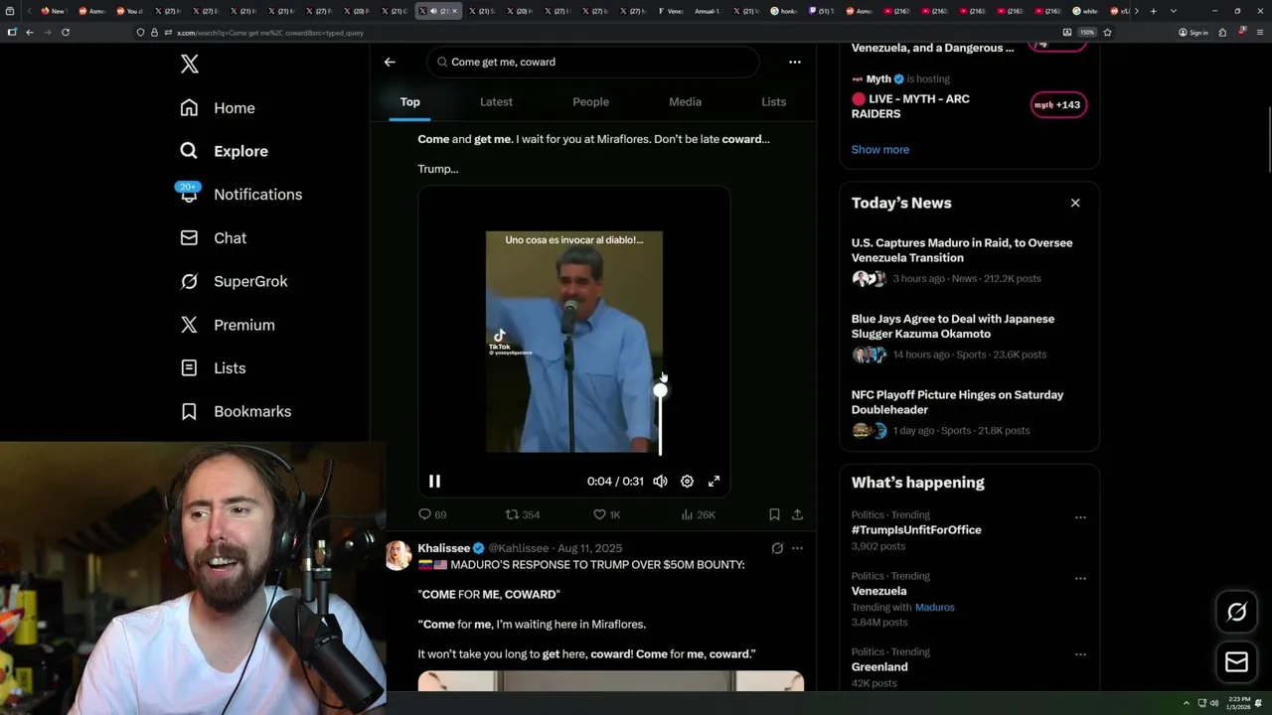Screen dimensions: 1272x715
Task: Click browser back navigation arrow
Action: (x=30, y=32)
